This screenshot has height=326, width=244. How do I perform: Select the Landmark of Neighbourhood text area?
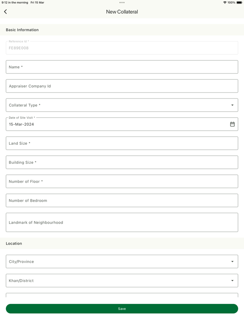point(122,222)
